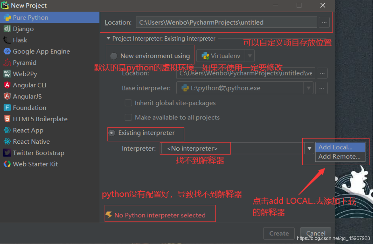The height and width of the screenshot is (244, 373).
Task: Browse for project Location with ellipsis button
Action: (324, 22)
